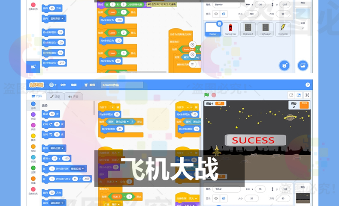The height and width of the screenshot is (206, 339).
Task: Click the 飞机2 sprite name field
Action: click(227, 189)
